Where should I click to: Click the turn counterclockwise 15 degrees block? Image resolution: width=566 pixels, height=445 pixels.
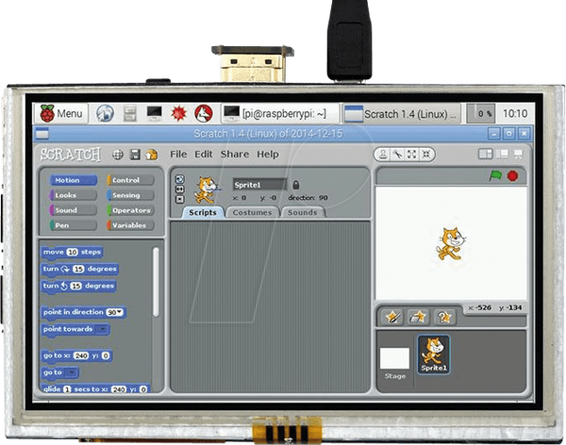(x=78, y=286)
